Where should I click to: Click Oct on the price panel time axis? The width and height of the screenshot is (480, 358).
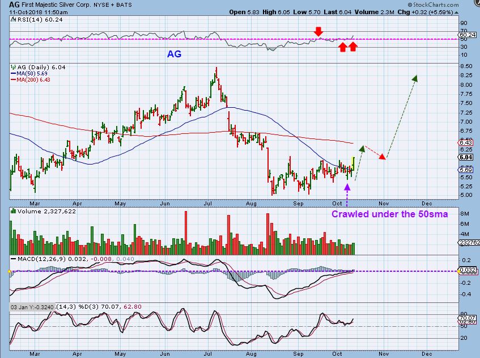click(x=337, y=204)
